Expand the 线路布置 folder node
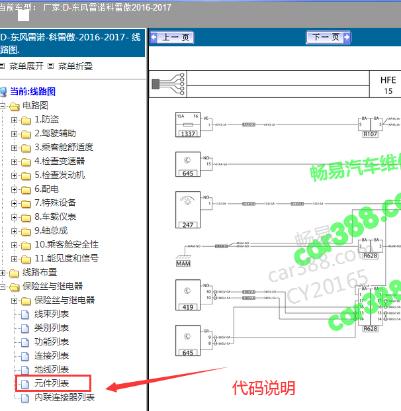401x411 pixels. [3, 273]
